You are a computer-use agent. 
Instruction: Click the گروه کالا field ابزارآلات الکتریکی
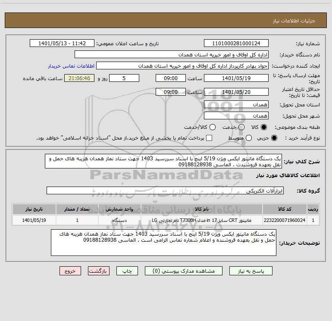point(165,190)
